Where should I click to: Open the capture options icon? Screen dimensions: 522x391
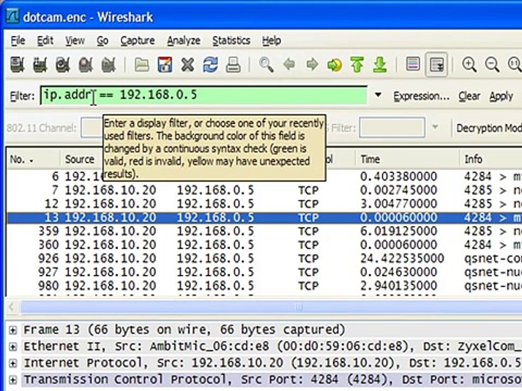point(40,65)
